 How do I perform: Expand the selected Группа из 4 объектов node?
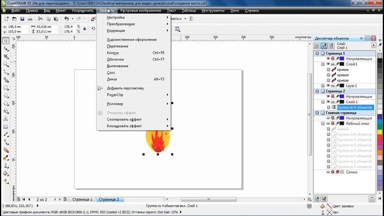point(328,107)
